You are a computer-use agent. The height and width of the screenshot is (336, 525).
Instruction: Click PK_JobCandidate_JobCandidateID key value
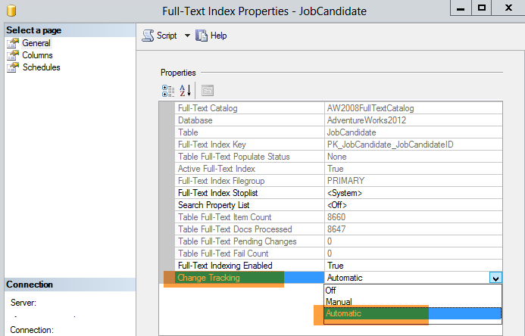pyautogui.click(x=390, y=145)
